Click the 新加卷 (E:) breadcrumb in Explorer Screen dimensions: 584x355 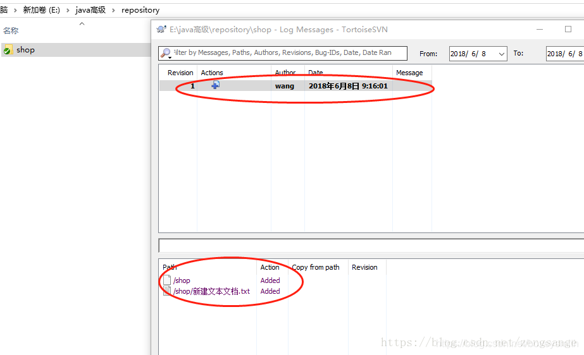pyautogui.click(x=41, y=10)
